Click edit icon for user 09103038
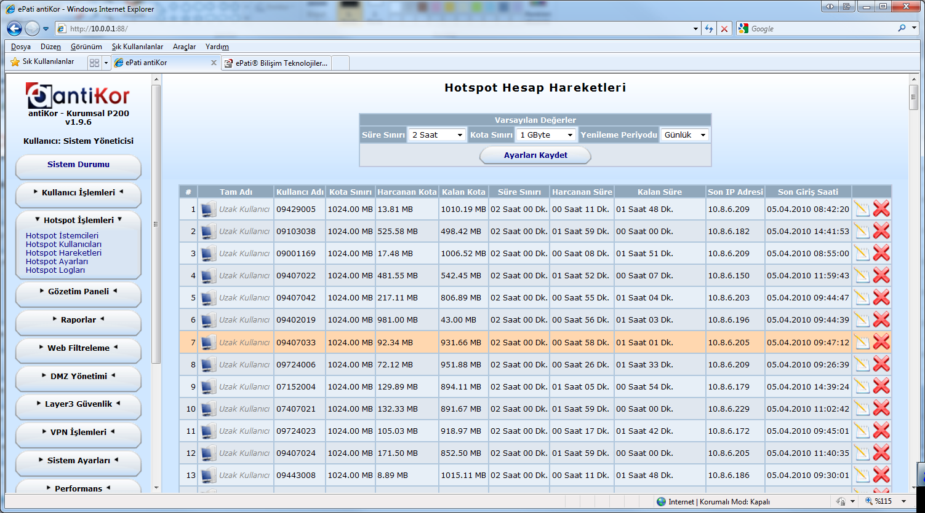 coord(862,231)
